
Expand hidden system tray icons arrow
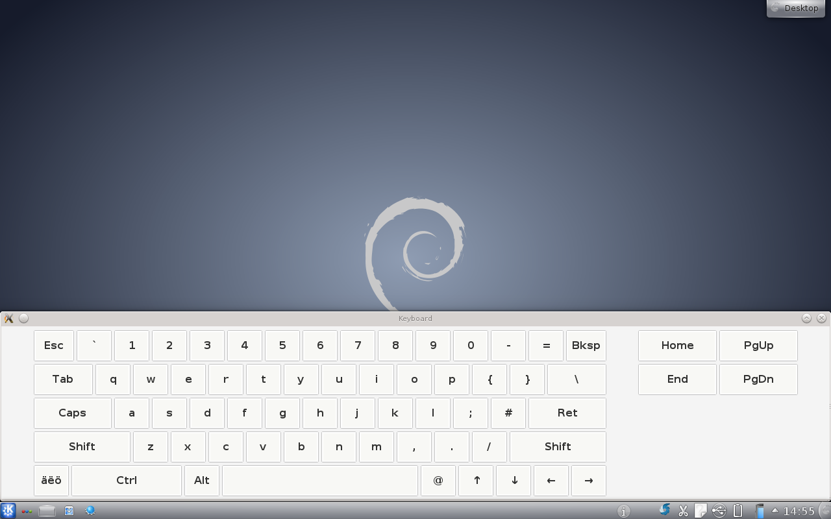(775, 511)
